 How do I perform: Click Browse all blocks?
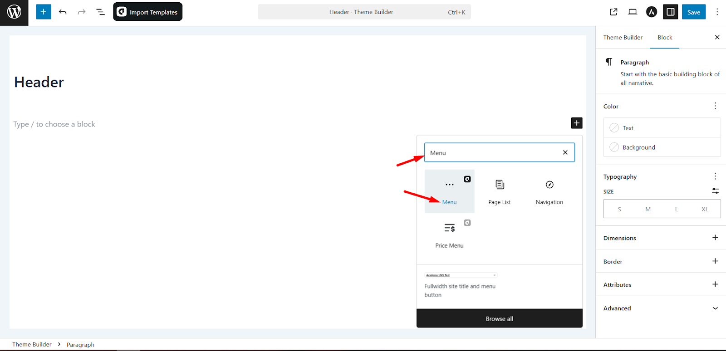[x=499, y=318]
